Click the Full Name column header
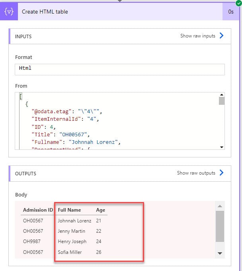 pos(69,210)
